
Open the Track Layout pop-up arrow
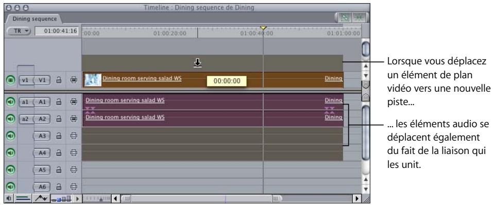[77, 199]
